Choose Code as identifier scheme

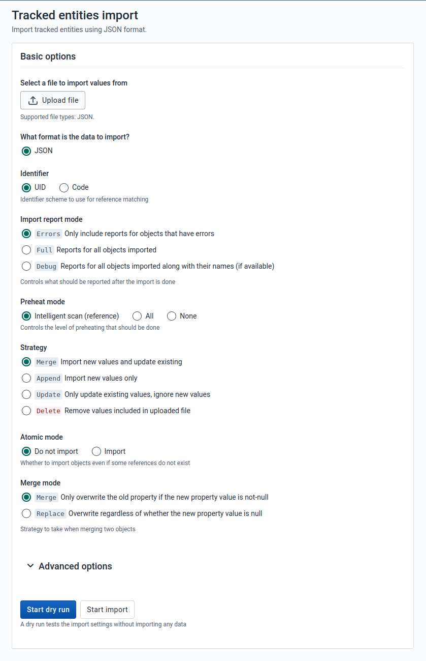click(64, 188)
